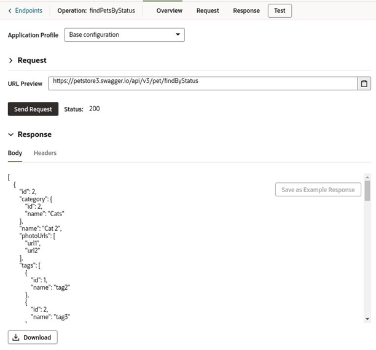This screenshot has width=376, height=350.
Task: Click the "category": { line
Action: pyautogui.click(x=36, y=199)
